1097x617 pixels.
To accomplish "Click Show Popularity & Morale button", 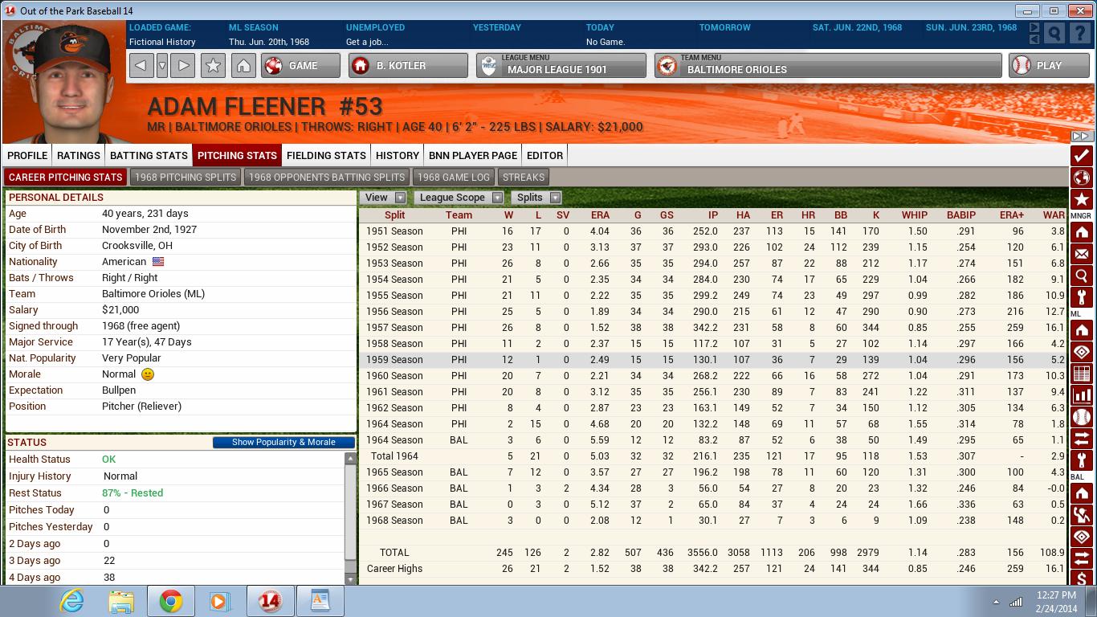I will click(x=283, y=442).
